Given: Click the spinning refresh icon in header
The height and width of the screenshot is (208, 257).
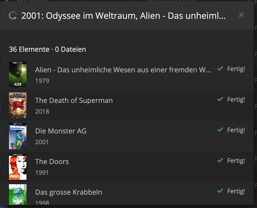Looking at the screenshot, I should (x=13, y=16).
